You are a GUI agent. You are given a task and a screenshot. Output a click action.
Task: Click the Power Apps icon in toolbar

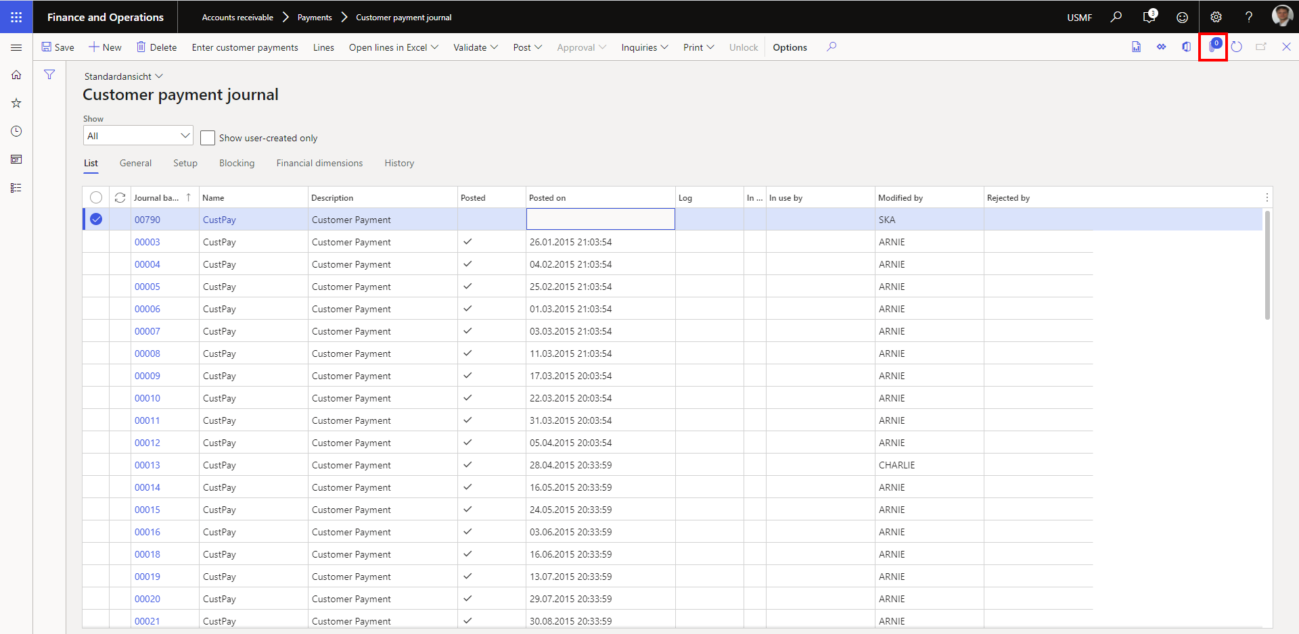pos(1162,47)
